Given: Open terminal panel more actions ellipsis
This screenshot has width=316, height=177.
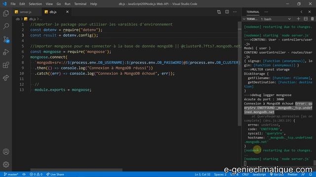Looking at the screenshot, I should 266,12.
